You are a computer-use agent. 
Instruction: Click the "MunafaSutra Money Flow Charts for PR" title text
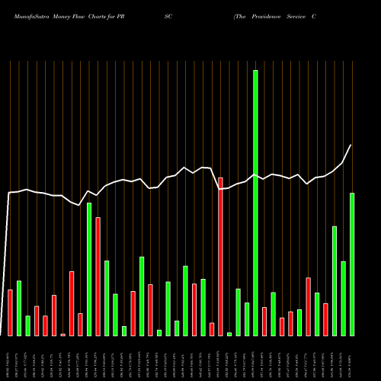coord(69,17)
